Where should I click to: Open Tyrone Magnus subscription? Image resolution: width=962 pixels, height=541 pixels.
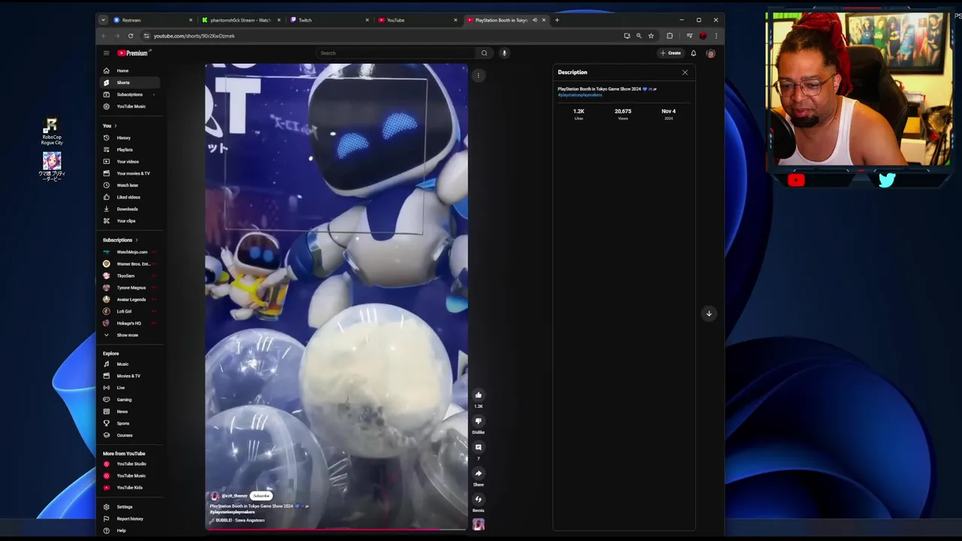click(x=129, y=288)
